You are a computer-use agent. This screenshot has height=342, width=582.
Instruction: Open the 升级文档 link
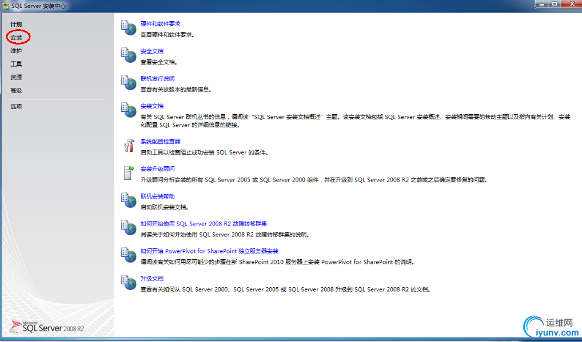152,278
